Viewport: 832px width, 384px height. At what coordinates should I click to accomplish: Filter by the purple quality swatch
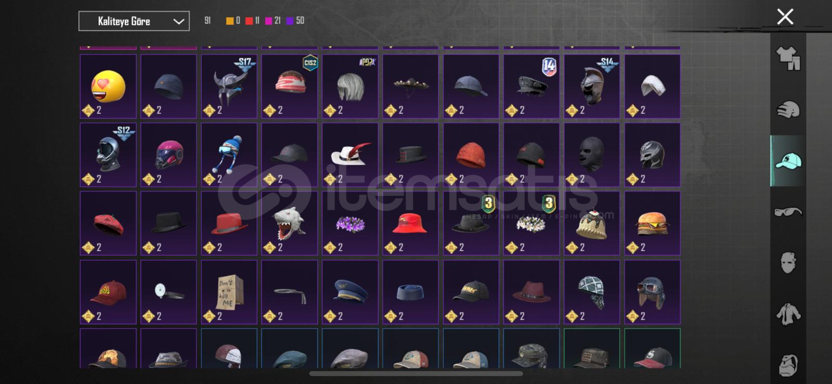[x=290, y=21]
